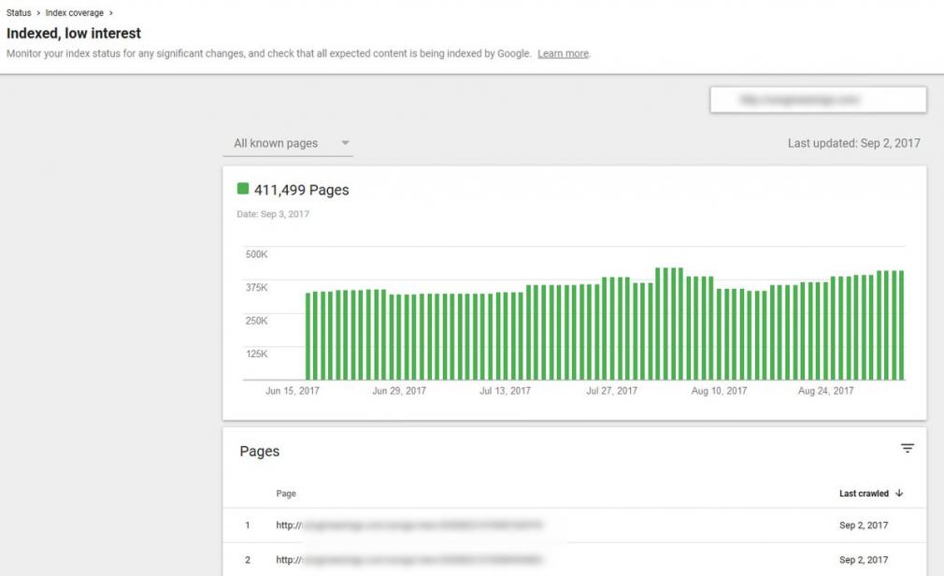
Task: Click the Aug 24, 2017 axis label
Action: click(x=826, y=391)
